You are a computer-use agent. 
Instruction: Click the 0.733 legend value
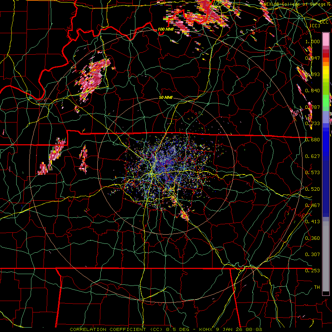point(312,124)
